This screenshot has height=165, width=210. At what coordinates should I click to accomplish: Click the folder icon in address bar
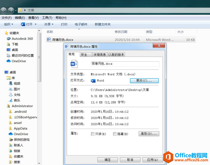tap(20, 10)
